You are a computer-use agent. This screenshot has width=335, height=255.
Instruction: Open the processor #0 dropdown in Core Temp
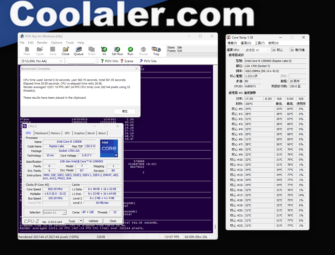point(257,50)
